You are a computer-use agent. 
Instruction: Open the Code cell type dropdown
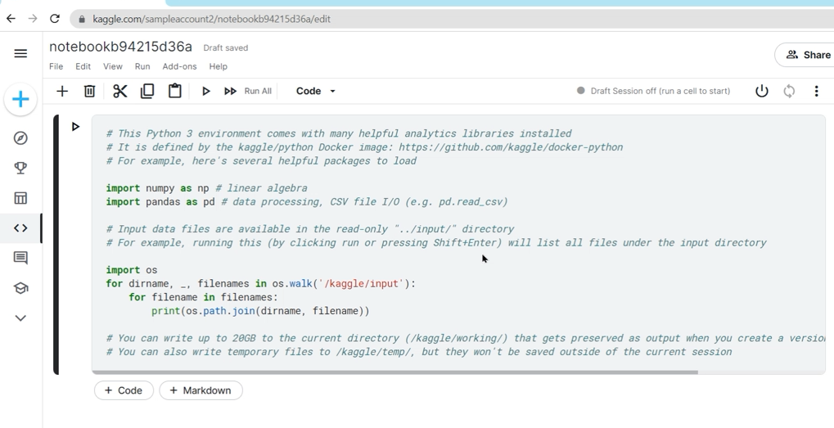tap(316, 91)
